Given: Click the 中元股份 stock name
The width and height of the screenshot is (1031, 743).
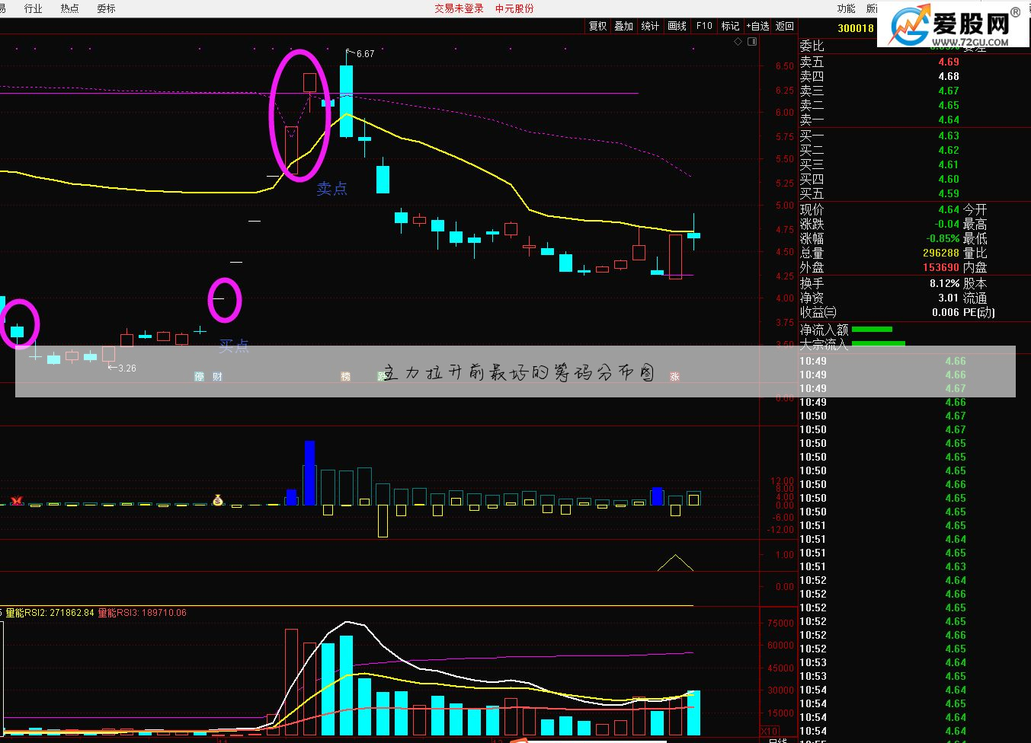Looking at the screenshot, I should tap(514, 8).
